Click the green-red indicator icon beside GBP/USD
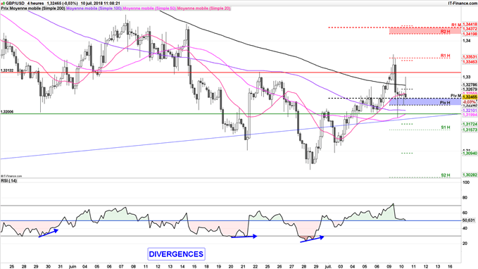 (3, 4)
